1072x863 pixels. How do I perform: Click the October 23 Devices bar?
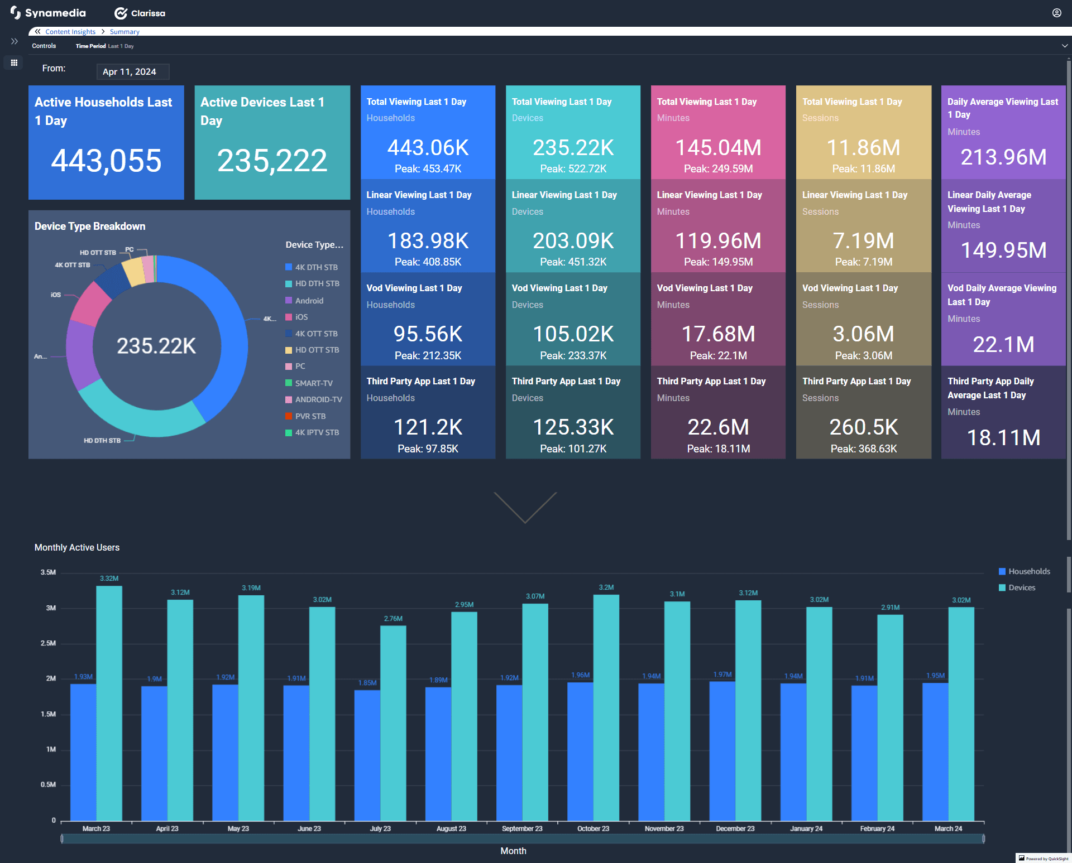coord(606,707)
